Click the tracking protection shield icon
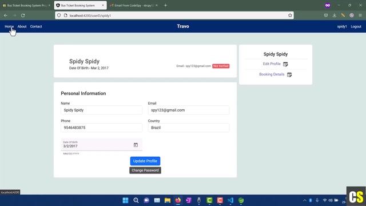366x206 pixels. (59, 15)
